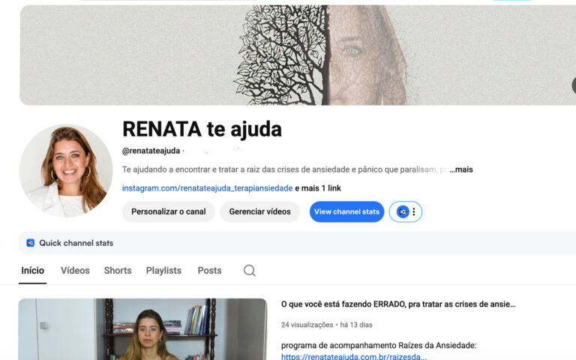Click the IQ icon in Quick channel stats bar
The width and height of the screenshot is (576, 360).
tap(31, 243)
